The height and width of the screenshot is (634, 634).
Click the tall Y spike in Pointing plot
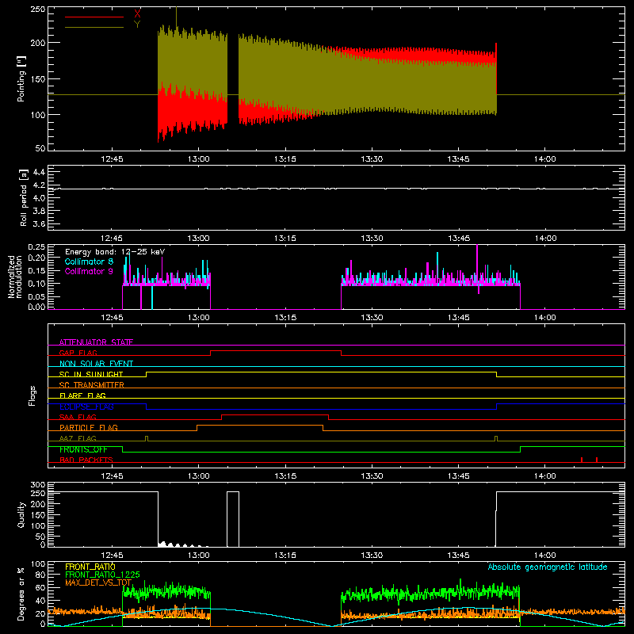(176, 17)
